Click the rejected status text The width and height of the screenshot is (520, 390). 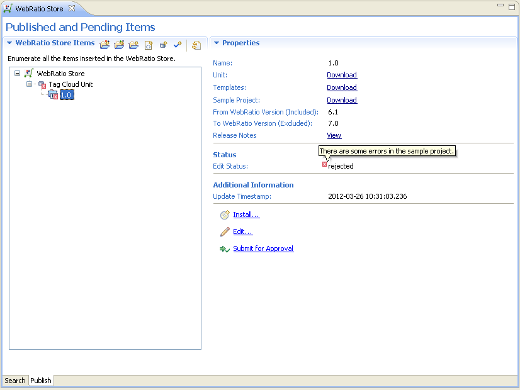[x=341, y=166]
